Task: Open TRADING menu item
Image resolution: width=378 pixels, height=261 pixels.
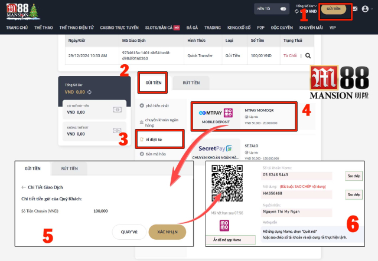Action: pyautogui.click(x=213, y=28)
